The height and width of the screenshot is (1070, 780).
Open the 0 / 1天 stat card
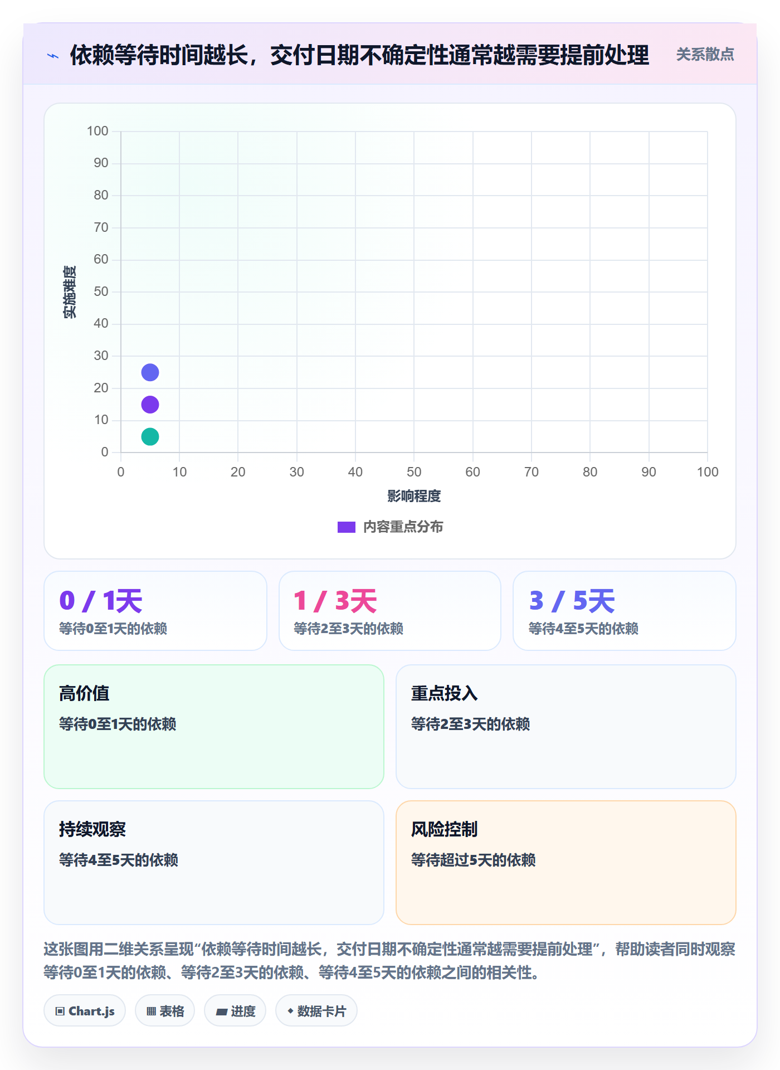[155, 611]
